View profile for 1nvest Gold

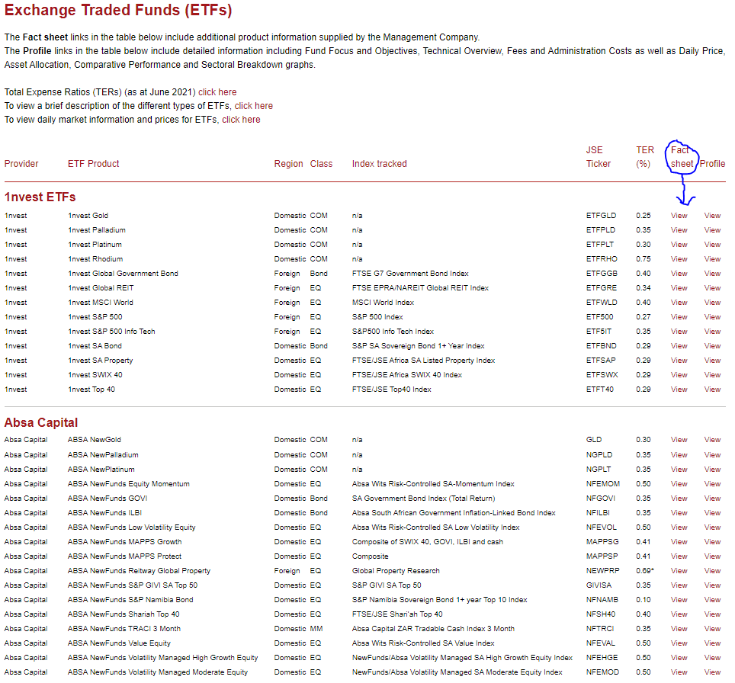coord(712,216)
